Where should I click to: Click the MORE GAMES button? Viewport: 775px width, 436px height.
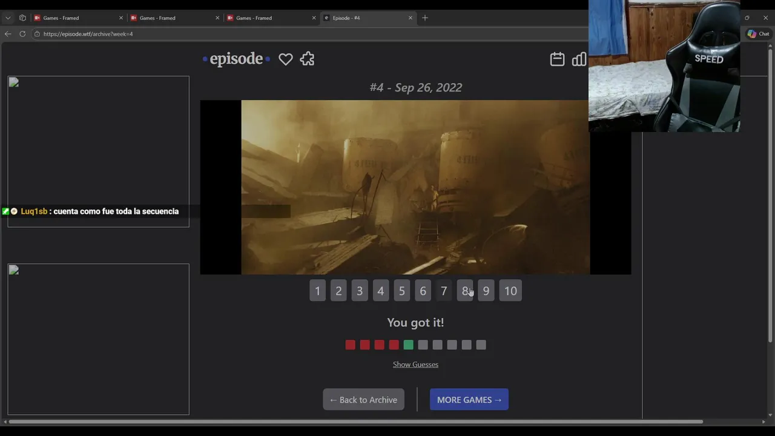coord(469,399)
